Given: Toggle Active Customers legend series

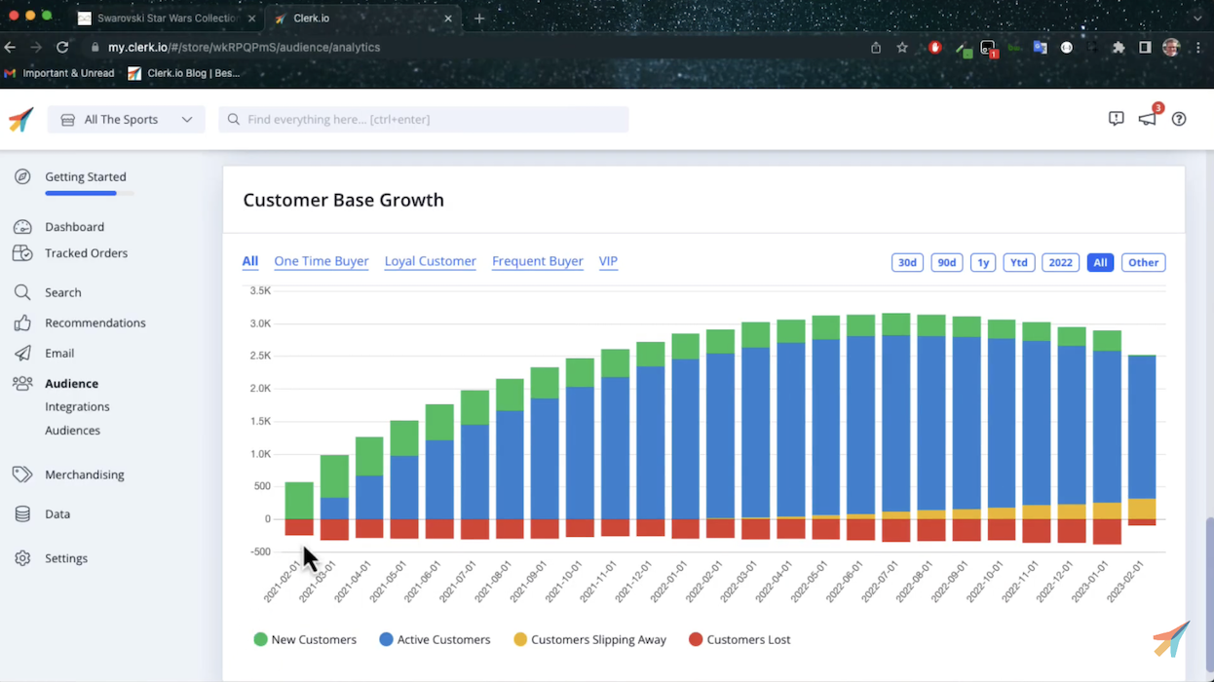Looking at the screenshot, I should [x=435, y=640].
